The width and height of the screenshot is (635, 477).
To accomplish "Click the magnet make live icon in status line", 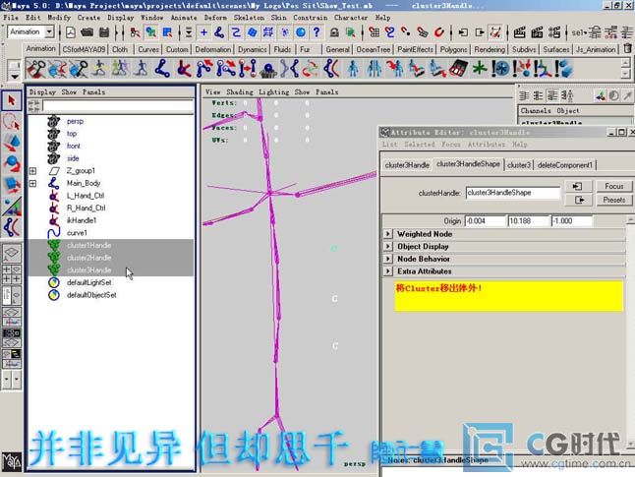I will (439, 32).
